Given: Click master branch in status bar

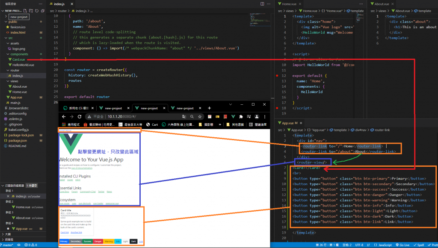Looking at the screenshot, I should [x=6, y=245].
